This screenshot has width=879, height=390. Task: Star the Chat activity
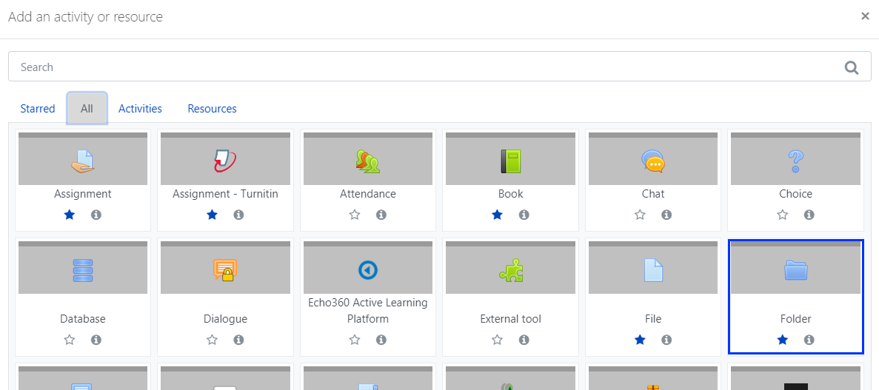(x=640, y=215)
